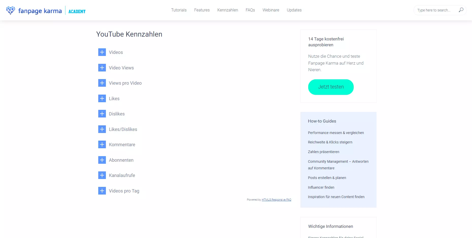Click the Views pro Video accordion title
This screenshot has width=472, height=238.
pos(125,83)
